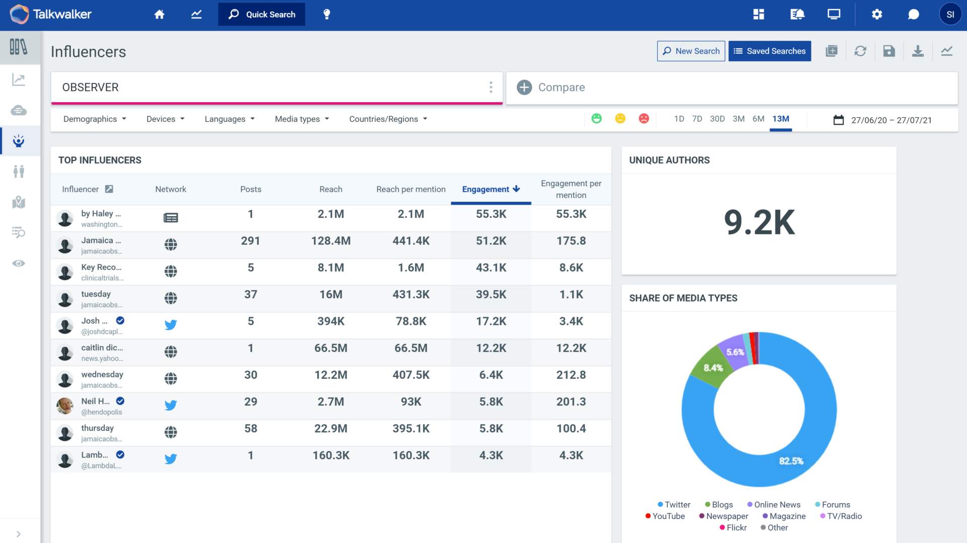Open the alerts reading icon in top bar
967x543 pixels.
coord(797,14)
